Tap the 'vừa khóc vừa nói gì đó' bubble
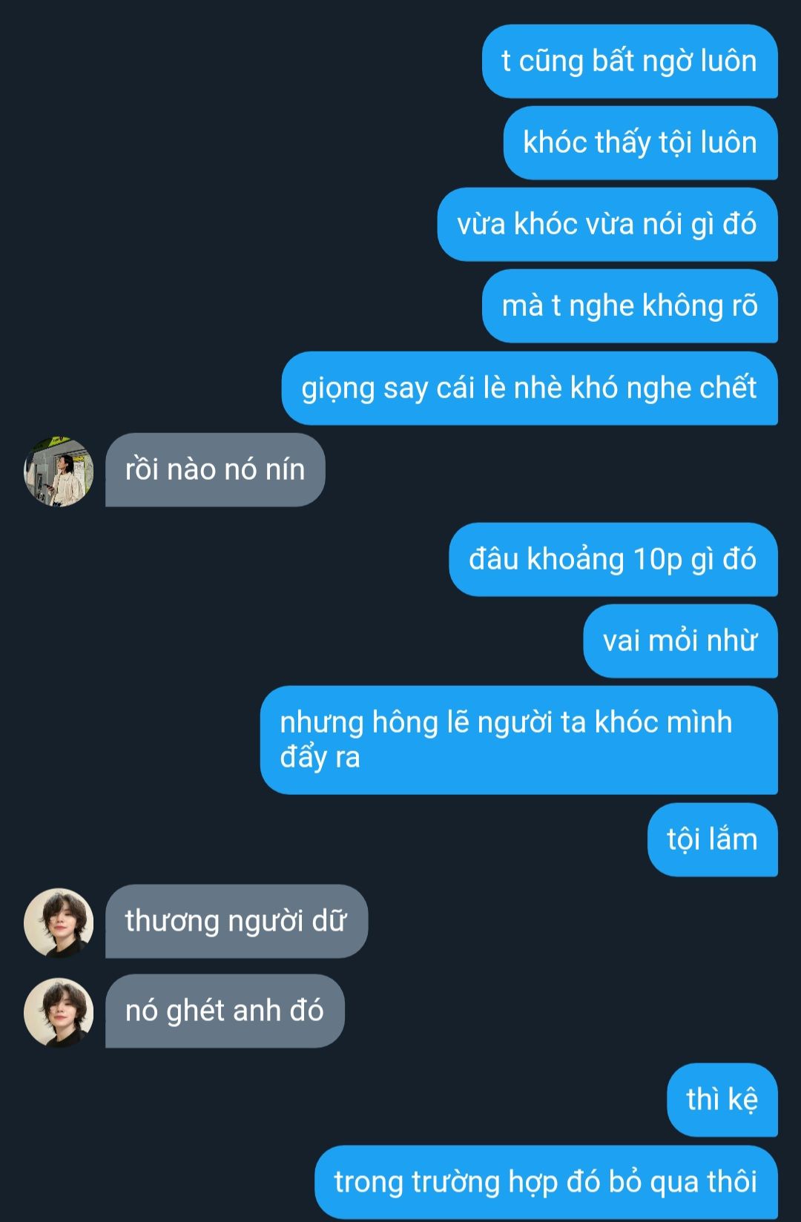 (607, 224)
